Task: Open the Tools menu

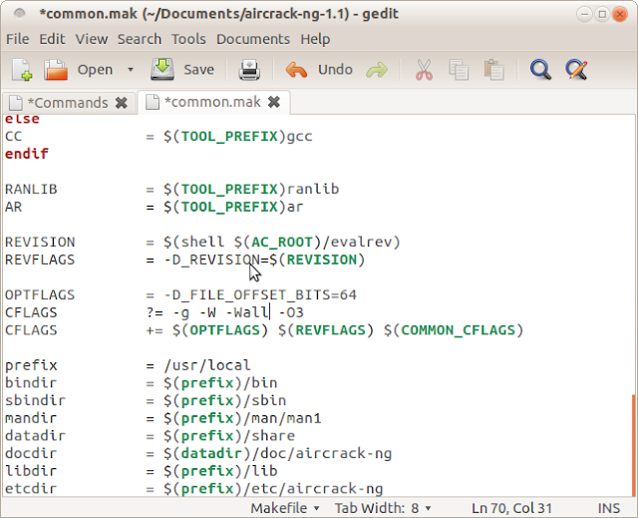Action: point(188,39)
